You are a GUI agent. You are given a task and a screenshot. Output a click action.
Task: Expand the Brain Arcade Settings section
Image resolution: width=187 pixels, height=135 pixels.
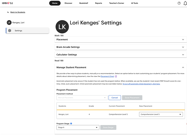[121, 47]
